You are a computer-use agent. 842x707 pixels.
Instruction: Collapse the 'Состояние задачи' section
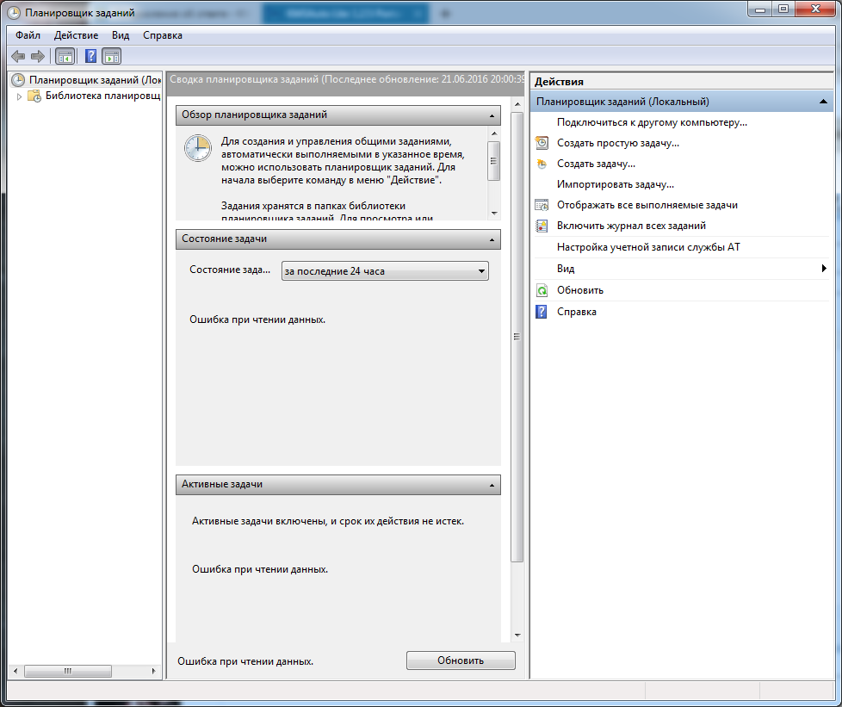(492, 239)
